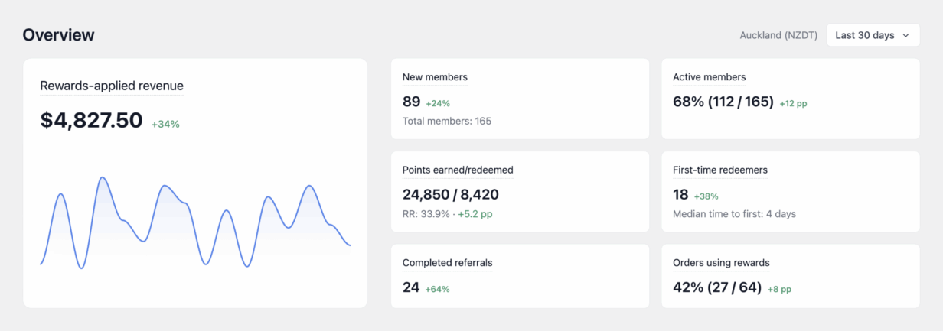Click the Active members card title
This screenshot has width=943, height=331.
point(709,77)
